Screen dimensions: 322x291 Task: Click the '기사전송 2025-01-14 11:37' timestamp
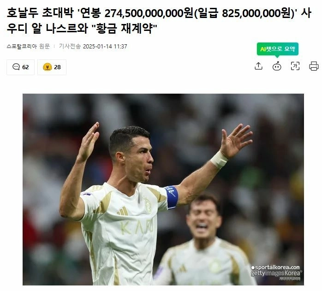coord(93,47)
